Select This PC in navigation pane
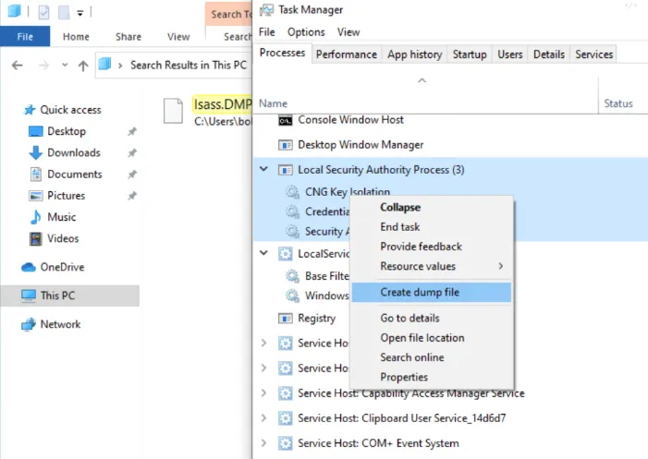Viewport: 648px width, 459px height. tap(69, 296)
